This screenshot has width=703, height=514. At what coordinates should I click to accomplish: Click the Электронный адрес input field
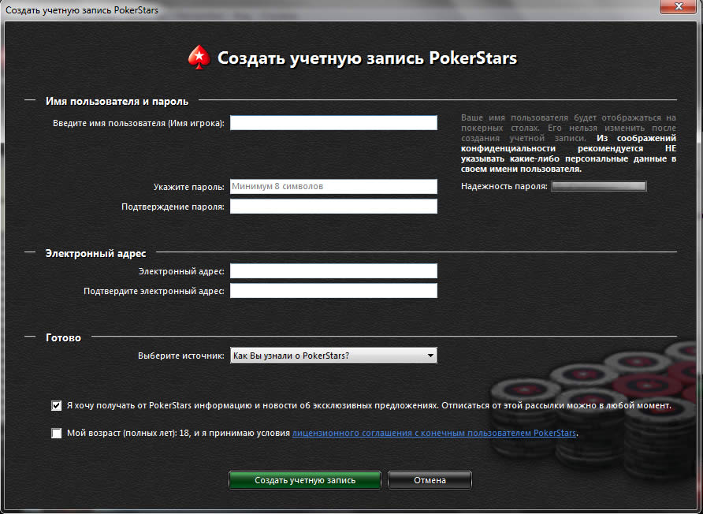click(333, 271)
